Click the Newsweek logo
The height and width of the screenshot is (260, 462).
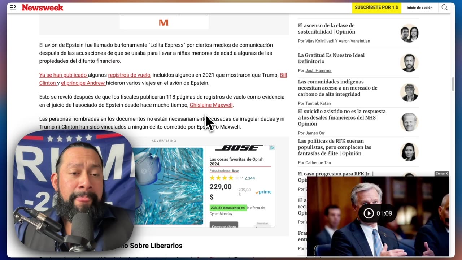pos(42,8)
